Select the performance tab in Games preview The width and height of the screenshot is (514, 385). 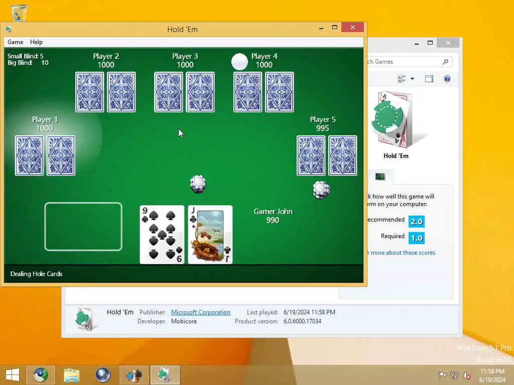pos(380,177)
